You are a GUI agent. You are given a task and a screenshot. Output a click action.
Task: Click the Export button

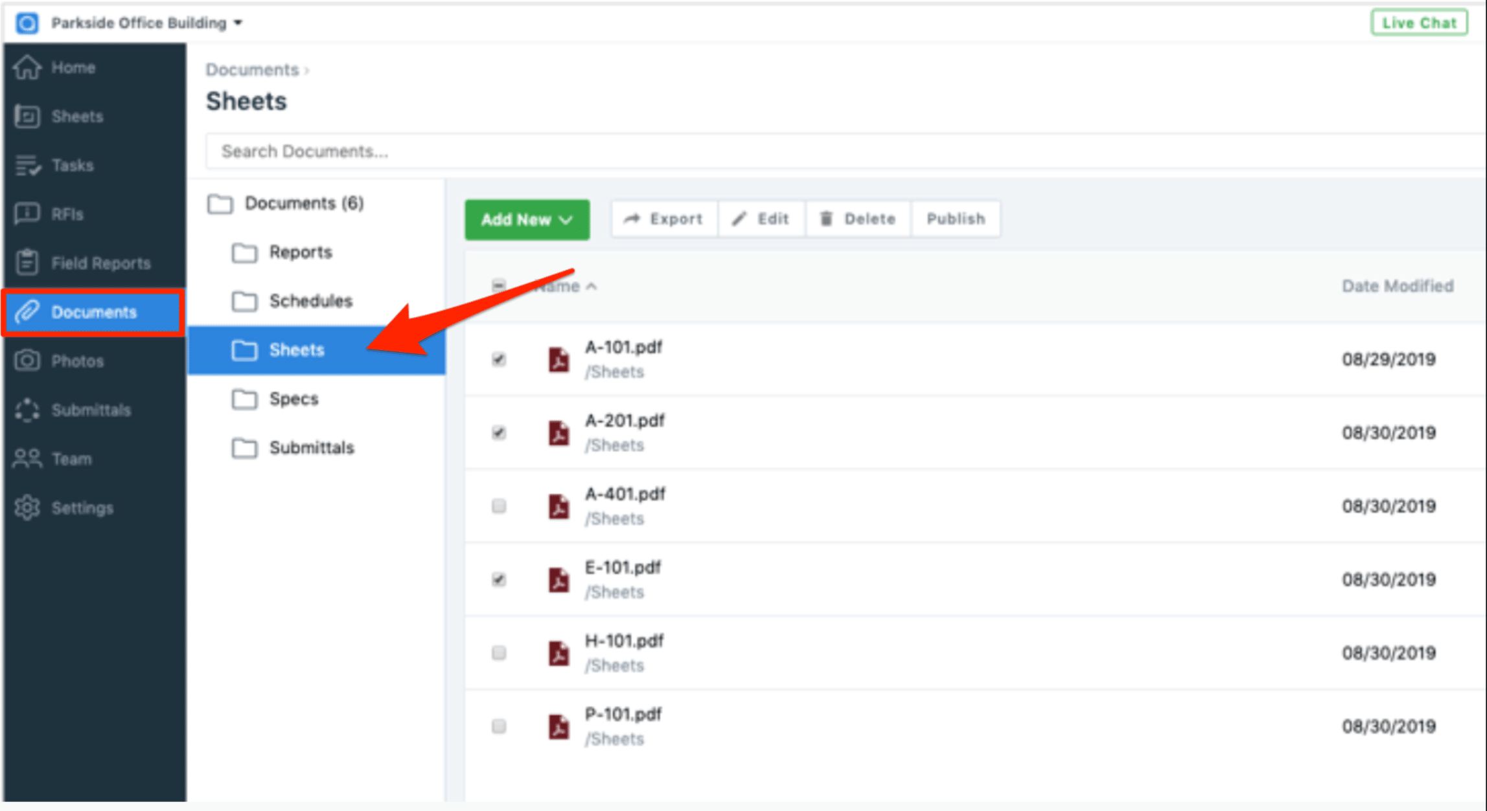(x=664, y=219)
